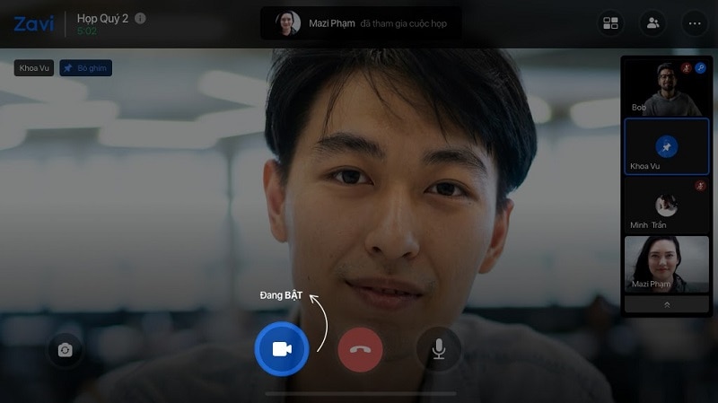Mute the microphone
Image resolution: width=718 pixels, height=403 pixels.
pyautogui.click(x=438, y=349)
